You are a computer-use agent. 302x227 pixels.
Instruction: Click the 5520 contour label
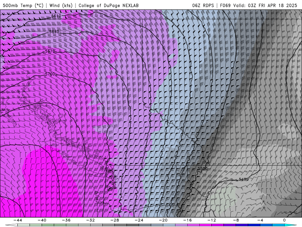[x=203, y=169]
